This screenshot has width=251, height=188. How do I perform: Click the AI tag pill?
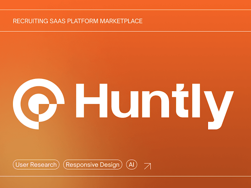click(131, 165)
